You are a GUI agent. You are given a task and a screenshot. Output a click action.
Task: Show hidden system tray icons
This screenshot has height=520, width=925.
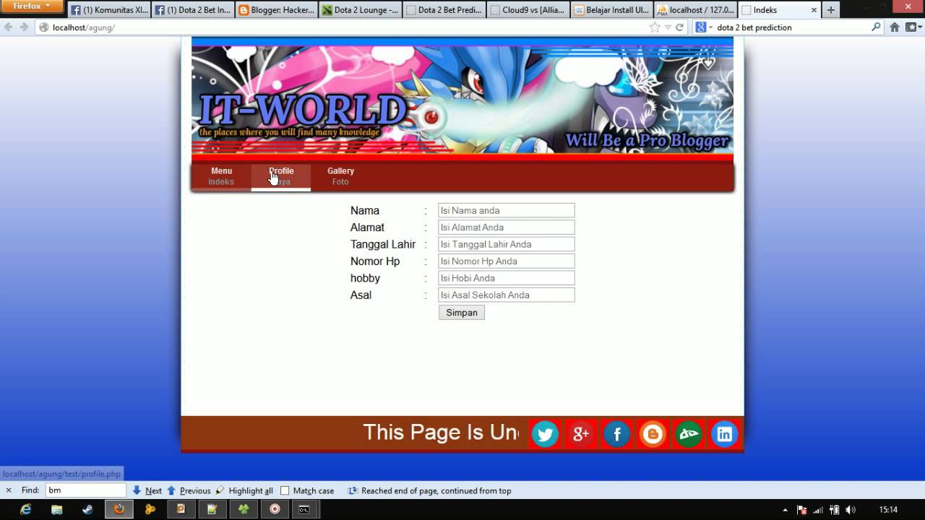pyautogui.click(x=786, y=510)
